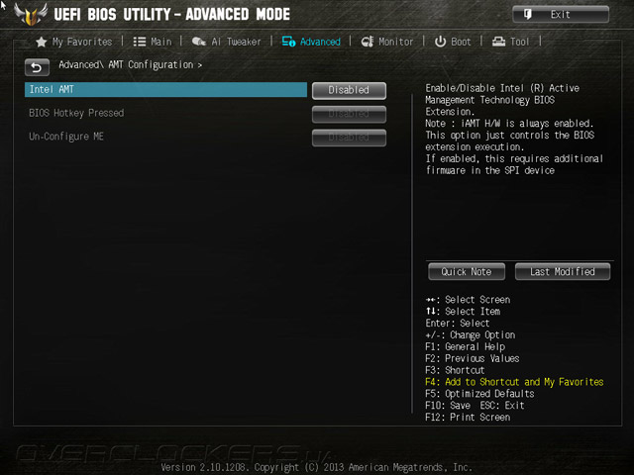This screenshot has width=634, height=475.
Task: Click the star icon for My Favorites
Action: [42, 42]
